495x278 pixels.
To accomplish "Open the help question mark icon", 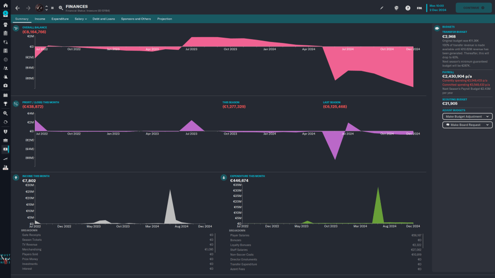I will (408, 8).
